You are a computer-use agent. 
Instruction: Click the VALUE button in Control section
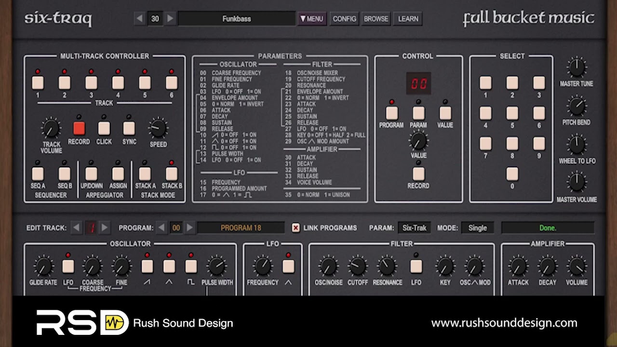pyautogui.click(x=445, y=113)
